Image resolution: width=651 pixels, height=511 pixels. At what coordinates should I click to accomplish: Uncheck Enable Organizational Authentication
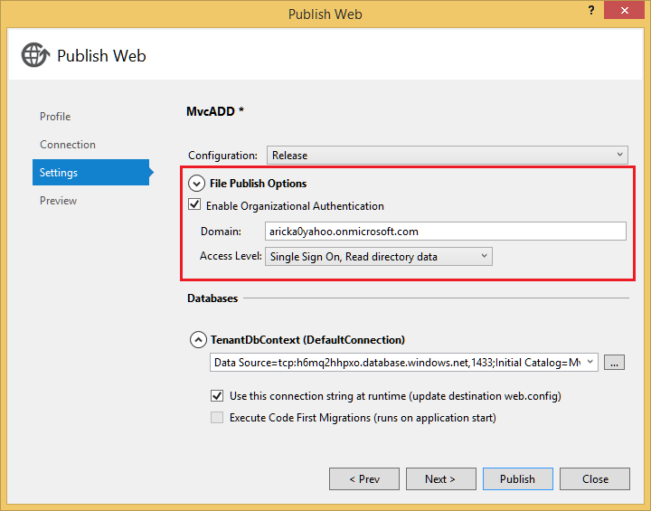(195, 205)
